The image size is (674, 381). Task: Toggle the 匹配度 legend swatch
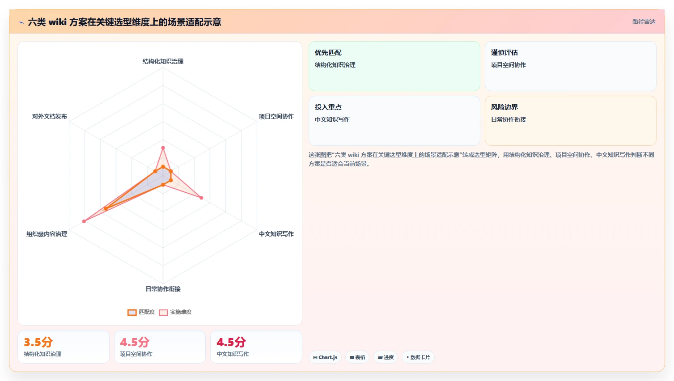[132, 312]
